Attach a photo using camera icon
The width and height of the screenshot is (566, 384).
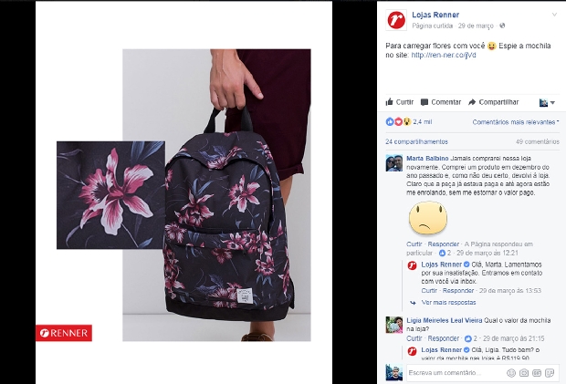(x=524, y=373)
